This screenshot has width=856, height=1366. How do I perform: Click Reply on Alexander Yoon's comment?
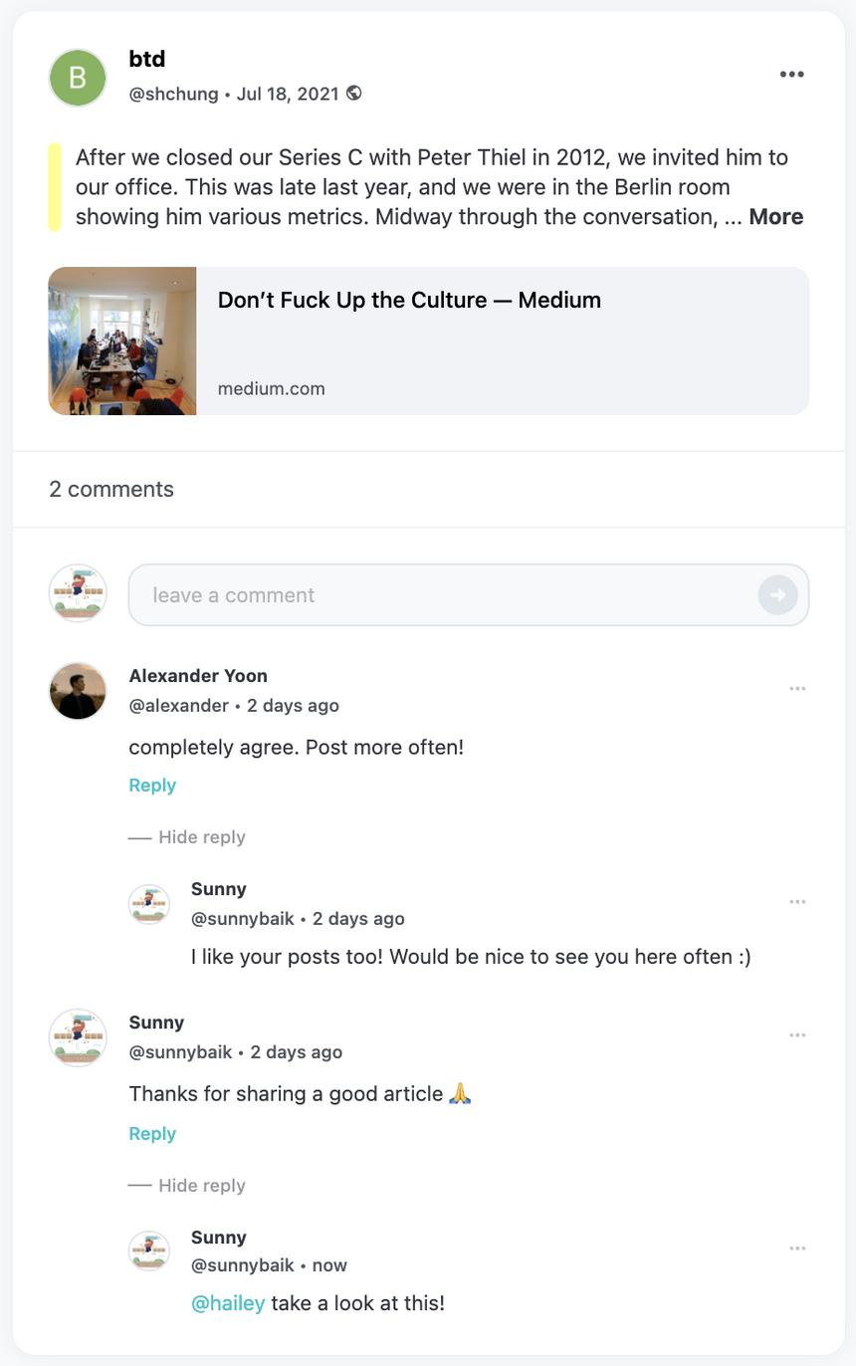click(x=151, y=785)
